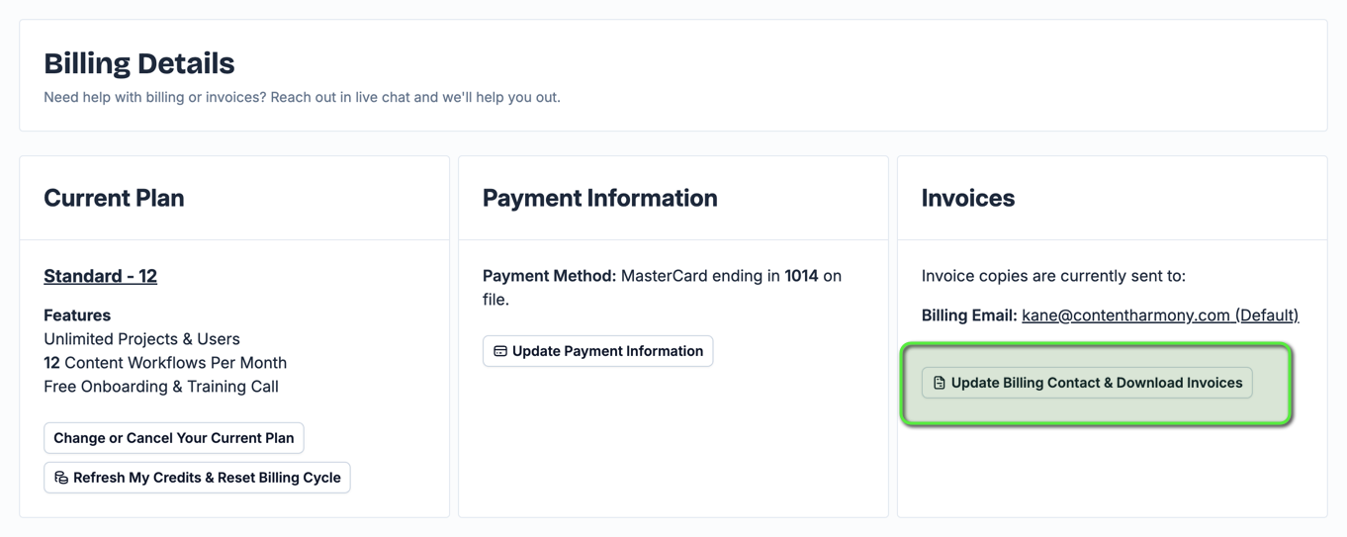Click the Billing Email label in Invoices
The width and height of the screenshot is (1347, 537).
969,315
